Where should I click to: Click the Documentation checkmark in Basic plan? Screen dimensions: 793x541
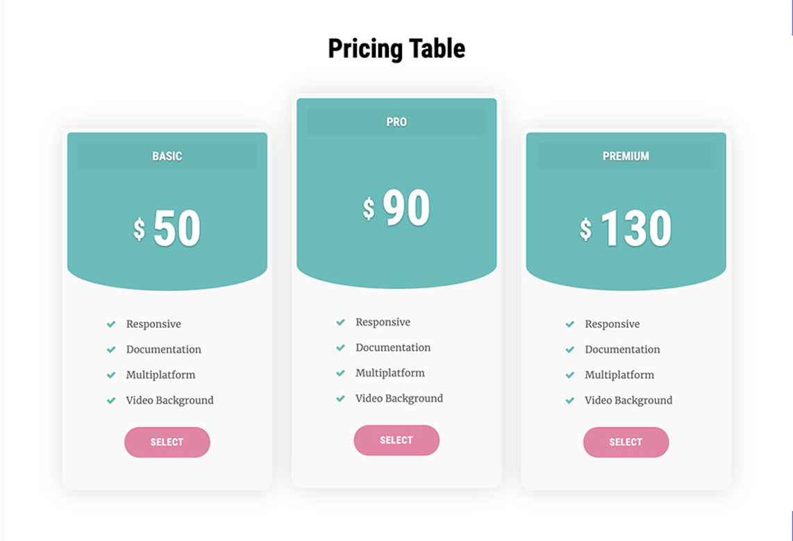coord(111,349)
